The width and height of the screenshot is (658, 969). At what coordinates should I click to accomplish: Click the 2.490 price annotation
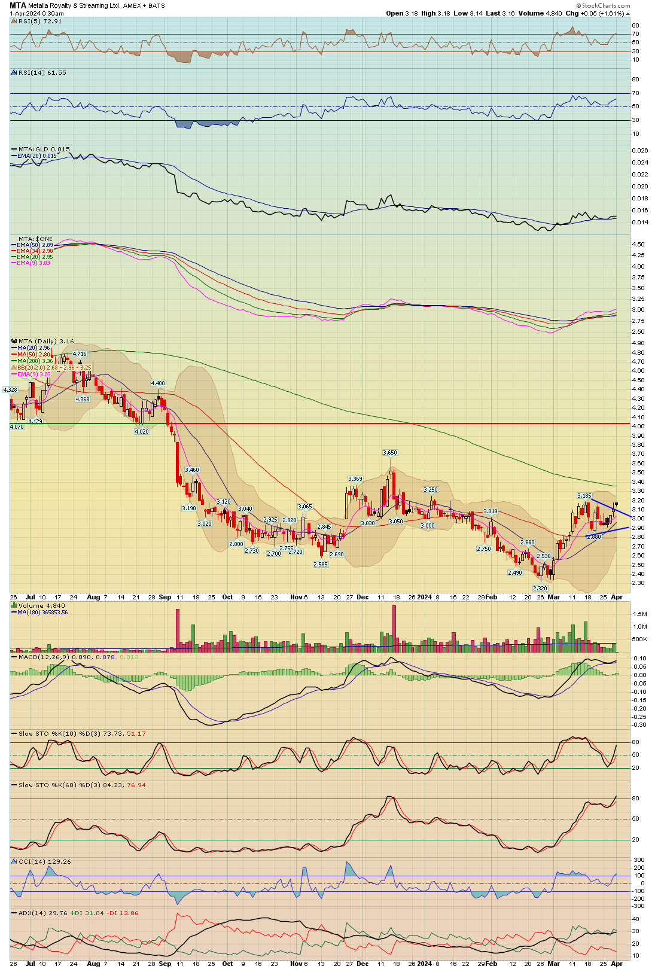[515, 572]
